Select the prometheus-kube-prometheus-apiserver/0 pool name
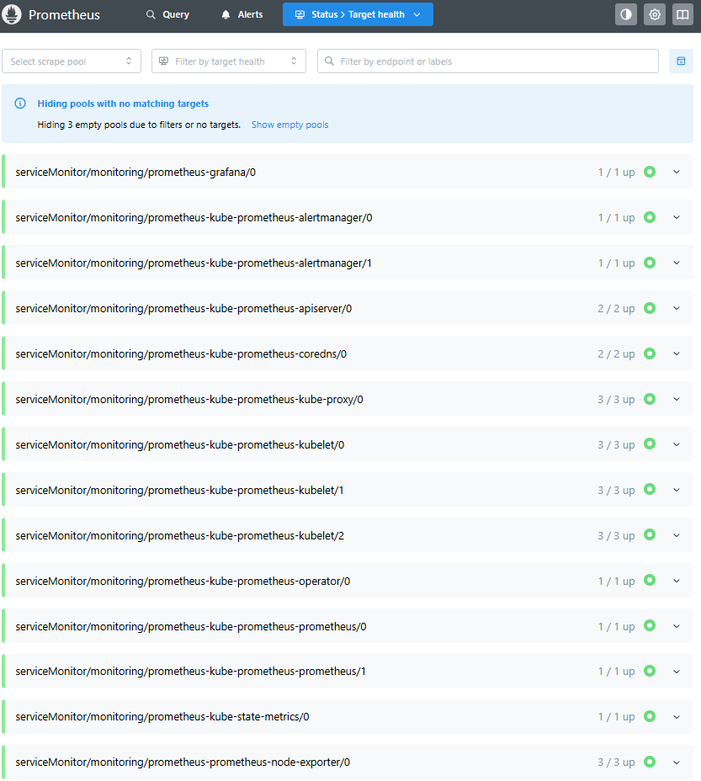This screenshot has width=701, height=781. click(x=183, y=309)
